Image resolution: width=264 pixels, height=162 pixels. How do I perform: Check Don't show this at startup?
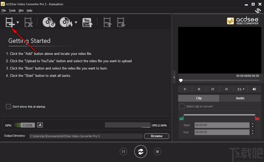(x=8, y=106)
